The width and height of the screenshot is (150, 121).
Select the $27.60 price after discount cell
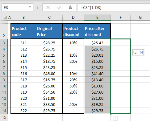pyautogui.click(x=97, y=92)
